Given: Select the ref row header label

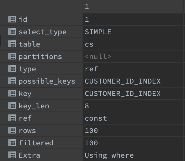Looking at the screenshot, I should coord(25,118).
